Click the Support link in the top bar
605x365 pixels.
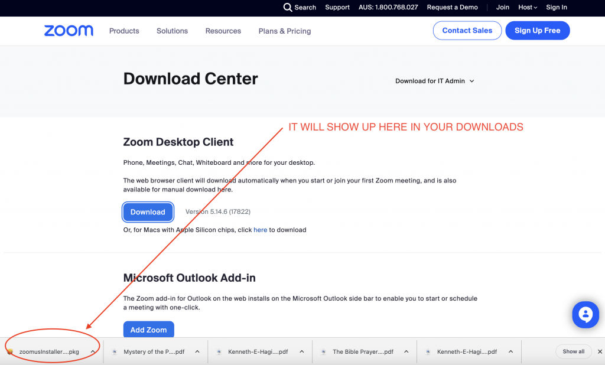[x=337, y=7]
